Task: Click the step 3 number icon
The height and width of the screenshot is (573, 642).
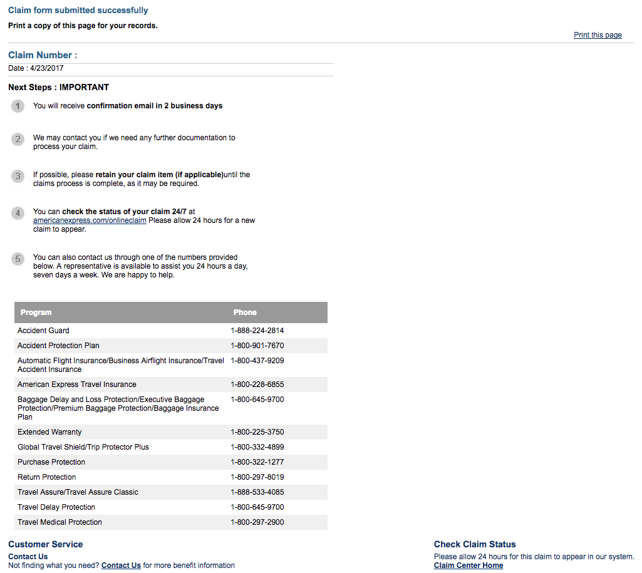Action: pos(18,176)
